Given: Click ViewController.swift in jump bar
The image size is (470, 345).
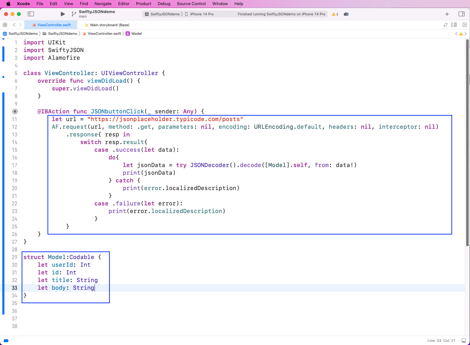Looking at the screenshot, I should (x=102, y=34).
